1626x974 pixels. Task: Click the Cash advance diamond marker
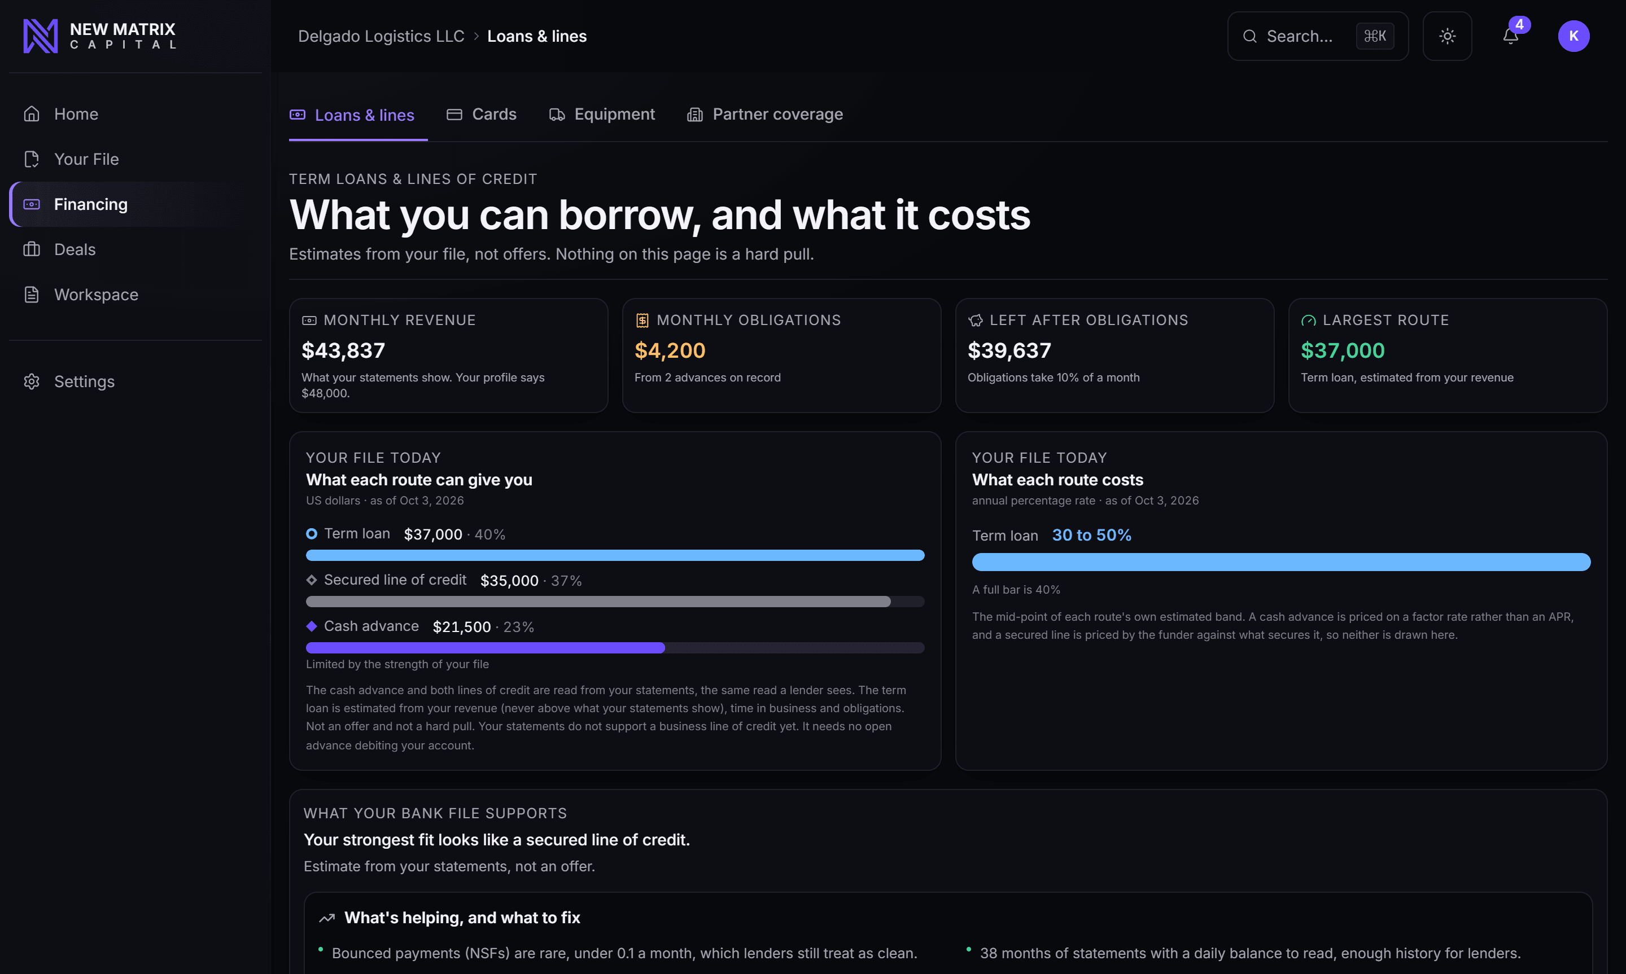[x=311, y=626]
